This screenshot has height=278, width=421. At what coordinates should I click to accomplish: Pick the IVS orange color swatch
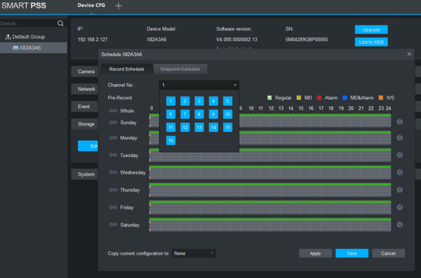(x=381, y=98)
